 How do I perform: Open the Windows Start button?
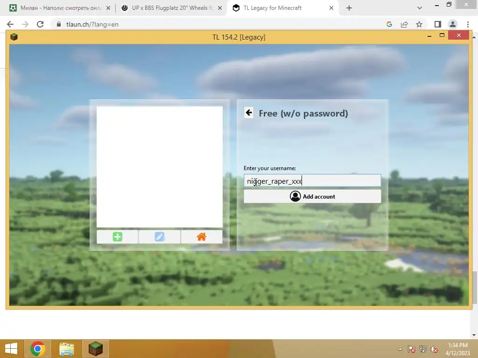pos(11,349)
